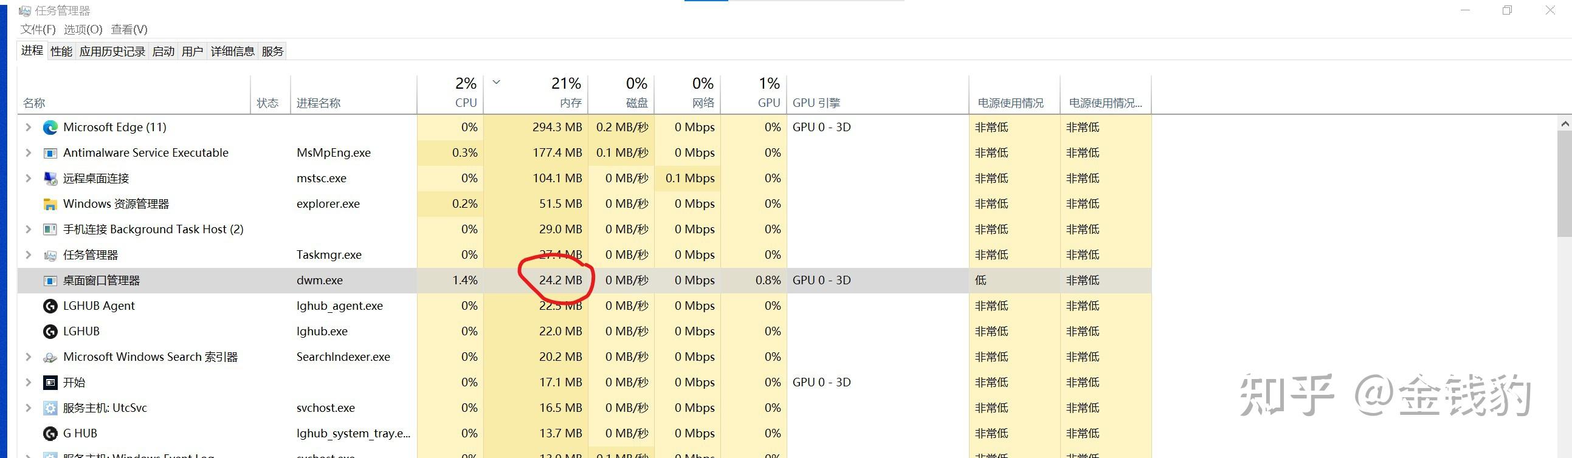
Task: Toggle sort arrow on memory column
Action: 496,82
